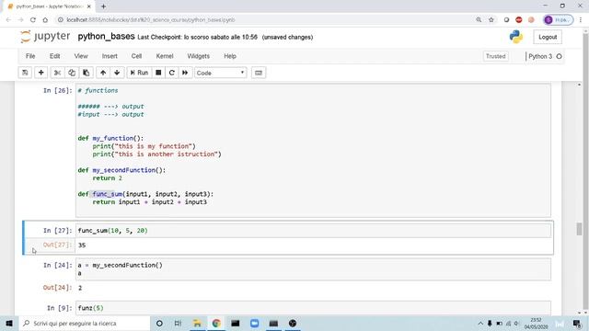Open the Edit menu
Image resolution: width=589 pixels, height=331 pixels.
coord(54,56)
